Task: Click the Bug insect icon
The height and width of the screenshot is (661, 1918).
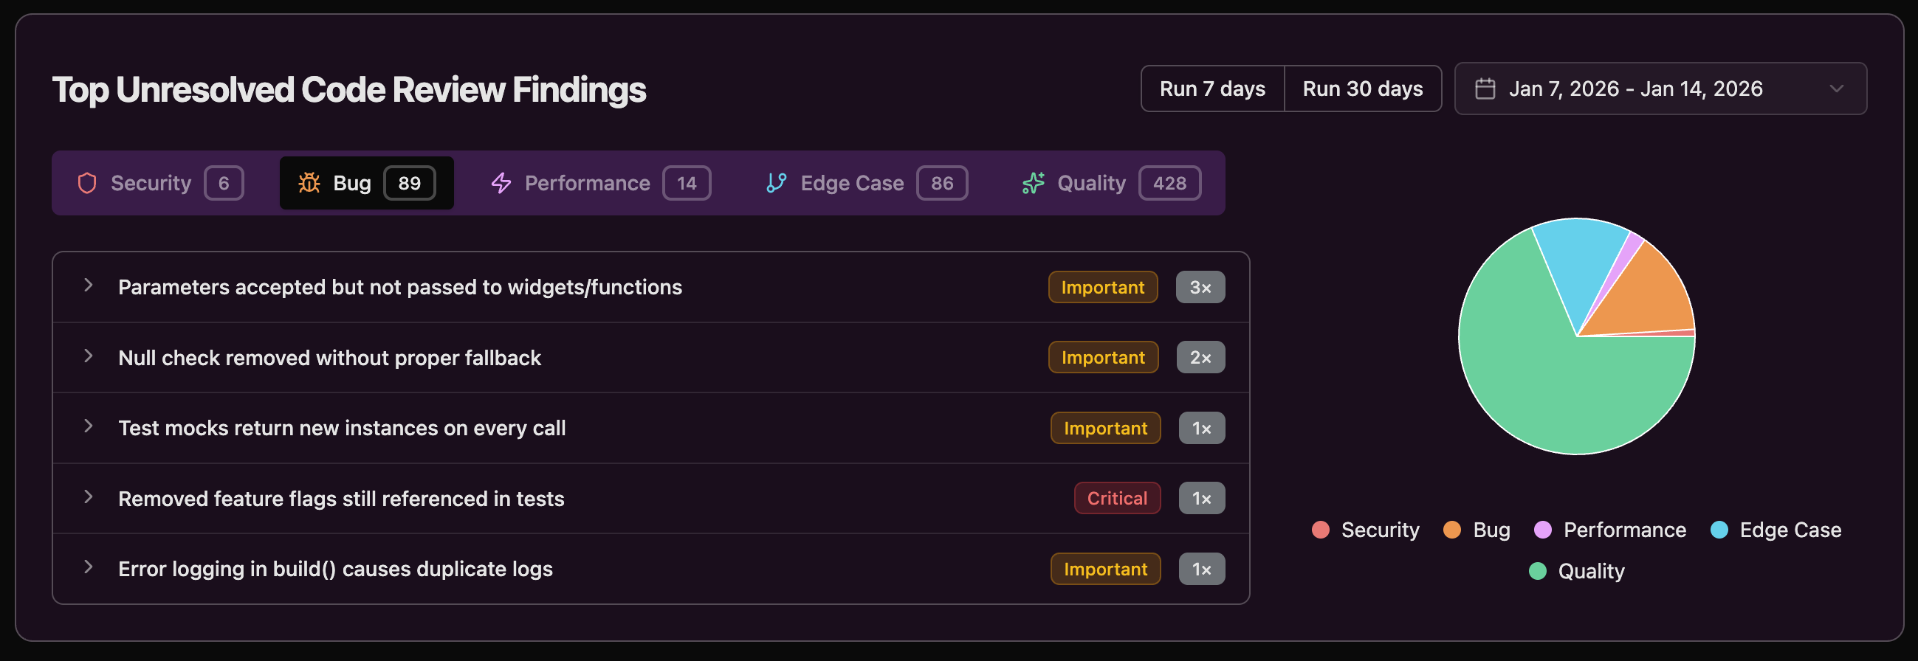Action: point(309,183)
